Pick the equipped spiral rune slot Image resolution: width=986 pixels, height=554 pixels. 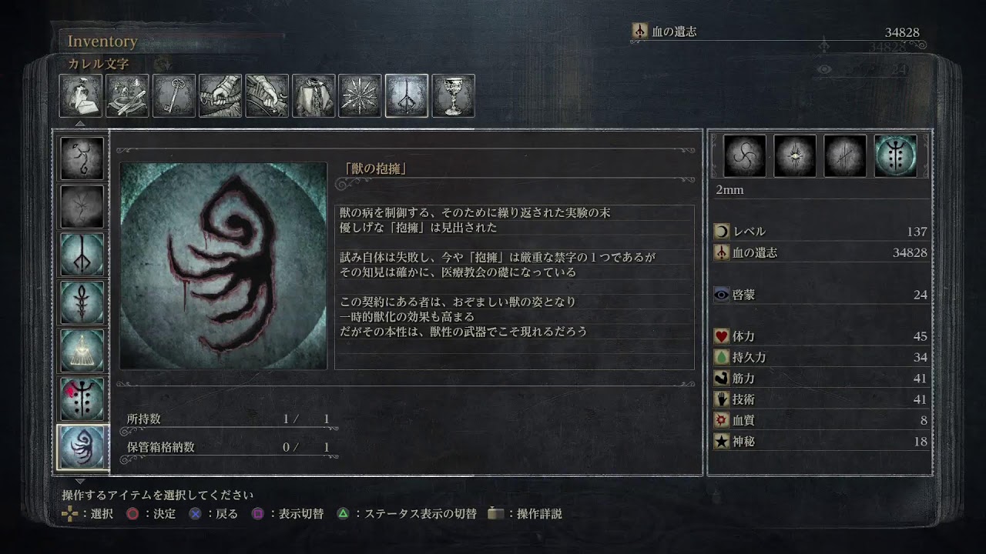pyautogui.click(x=745, y=156)
